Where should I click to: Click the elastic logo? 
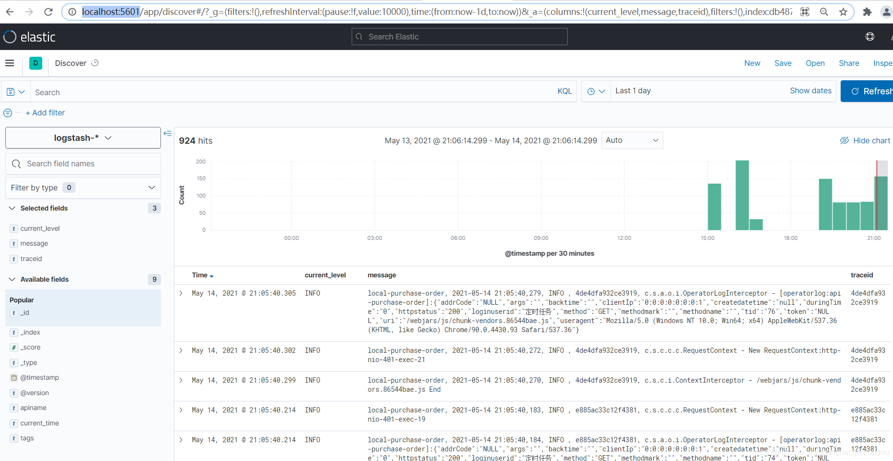coord(29,37)
